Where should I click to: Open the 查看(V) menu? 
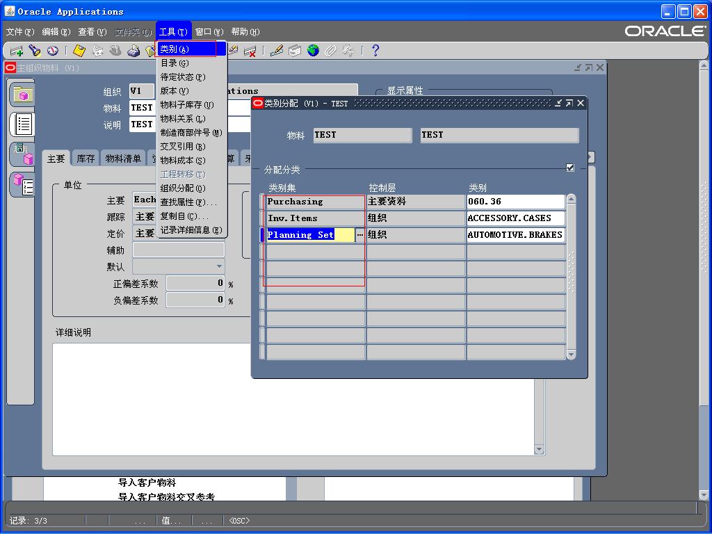pos(92,32)
